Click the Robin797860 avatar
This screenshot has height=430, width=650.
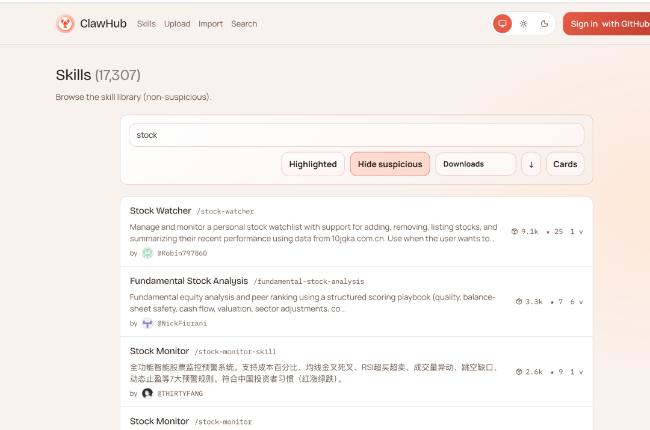(x=147, y=253)
